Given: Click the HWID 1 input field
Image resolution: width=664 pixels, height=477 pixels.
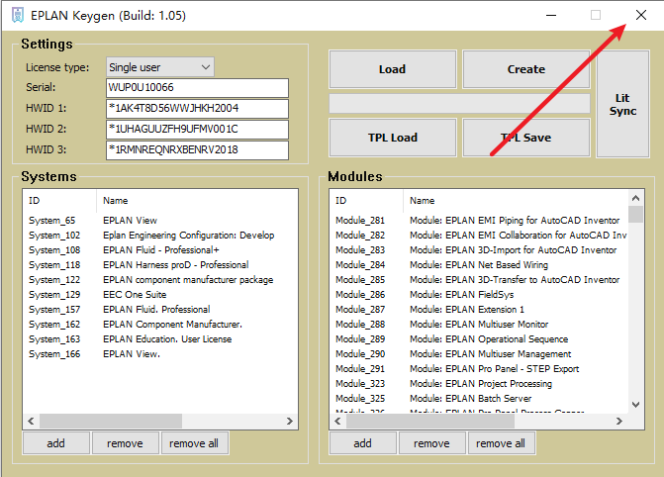Looking at the screenshot, I should [195, 109].
